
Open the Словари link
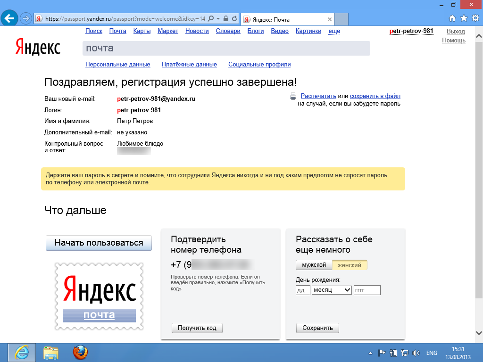click(228, 31)
